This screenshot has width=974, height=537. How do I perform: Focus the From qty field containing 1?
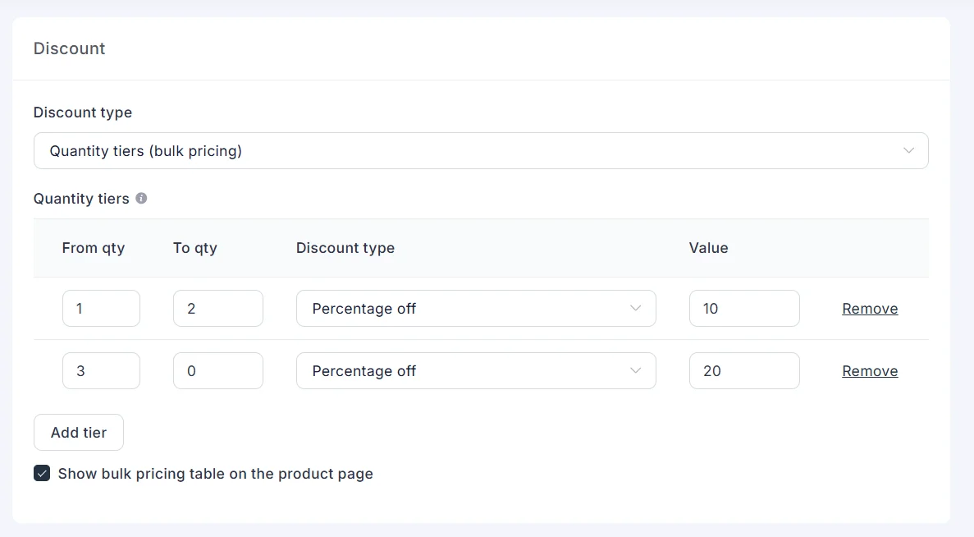point(101,308)
